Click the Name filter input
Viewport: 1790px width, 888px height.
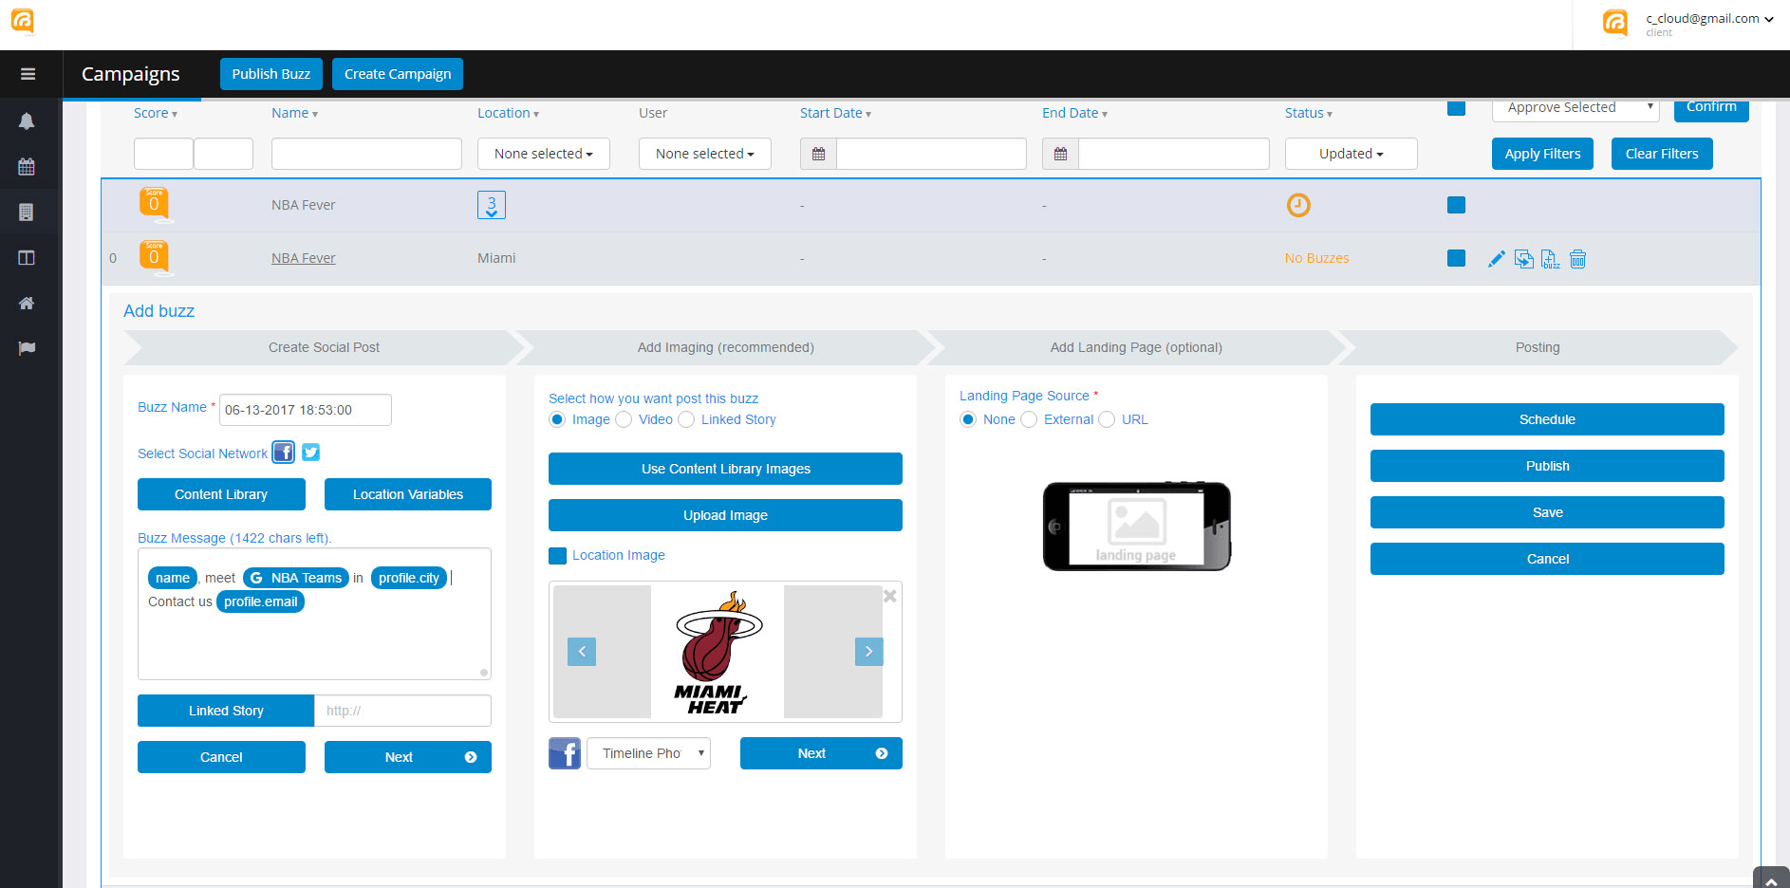[x=366, y=154]
